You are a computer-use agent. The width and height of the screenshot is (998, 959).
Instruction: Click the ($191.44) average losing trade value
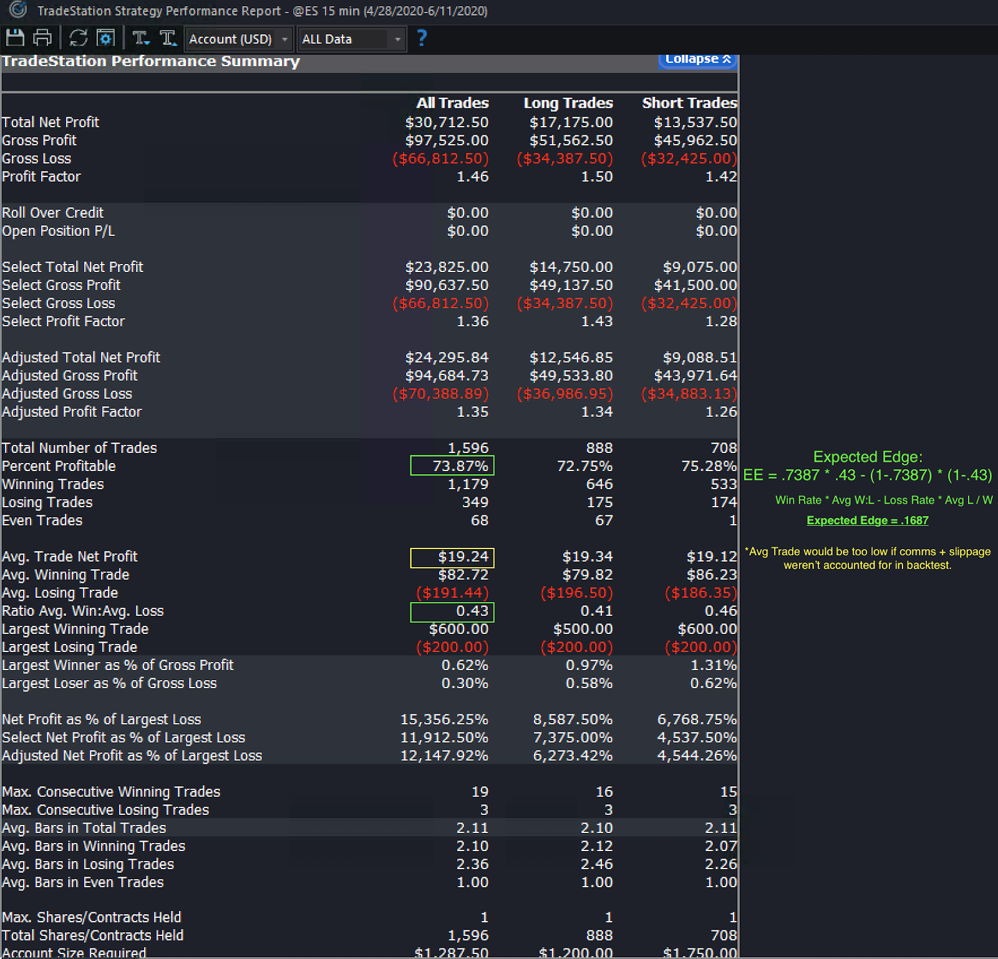click(x=452, y=593)
